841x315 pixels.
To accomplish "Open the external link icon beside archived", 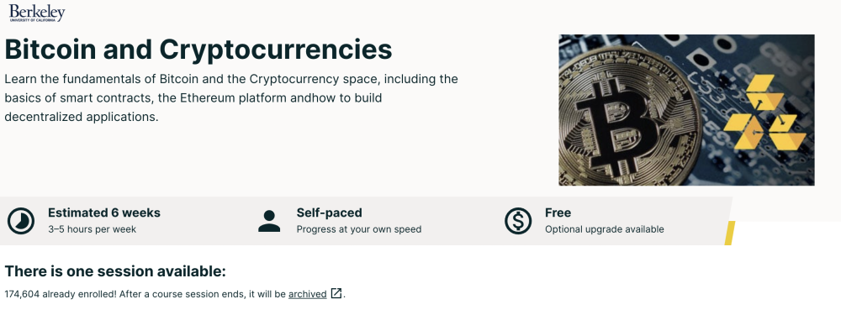I will pyautogui.click(x=336, y=293).
